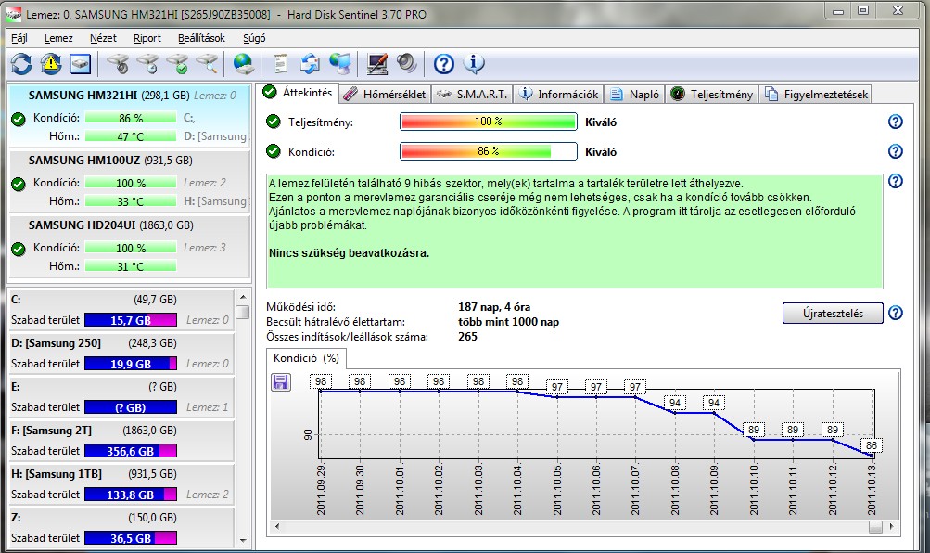Select the E: partition entry
Image resolution: width=930 pixels, height=553 pixels.
coord(121,397)
